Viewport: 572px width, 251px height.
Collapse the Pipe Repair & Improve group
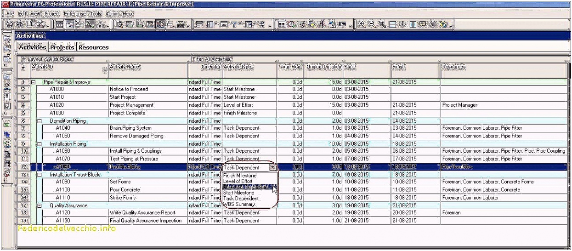[33, 82]
